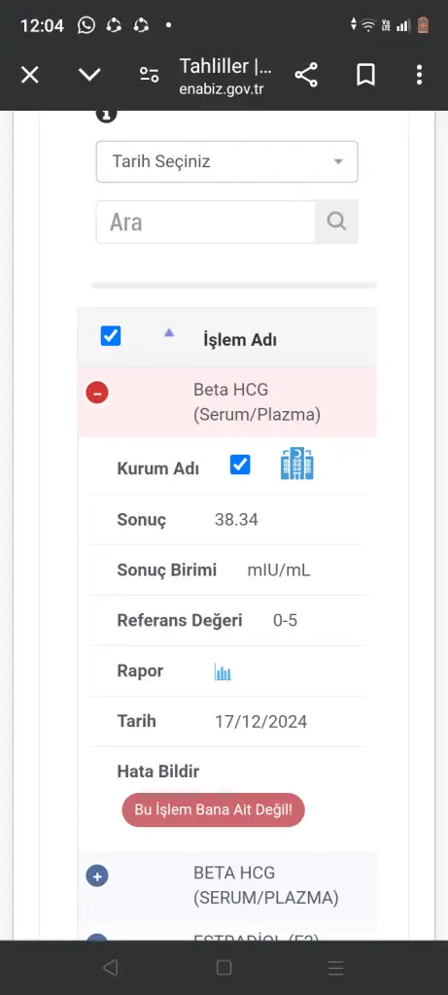This screenshot has height=995, width=448.
Task: Focus the Ara search input field
Action: click(x=206, y=223)
